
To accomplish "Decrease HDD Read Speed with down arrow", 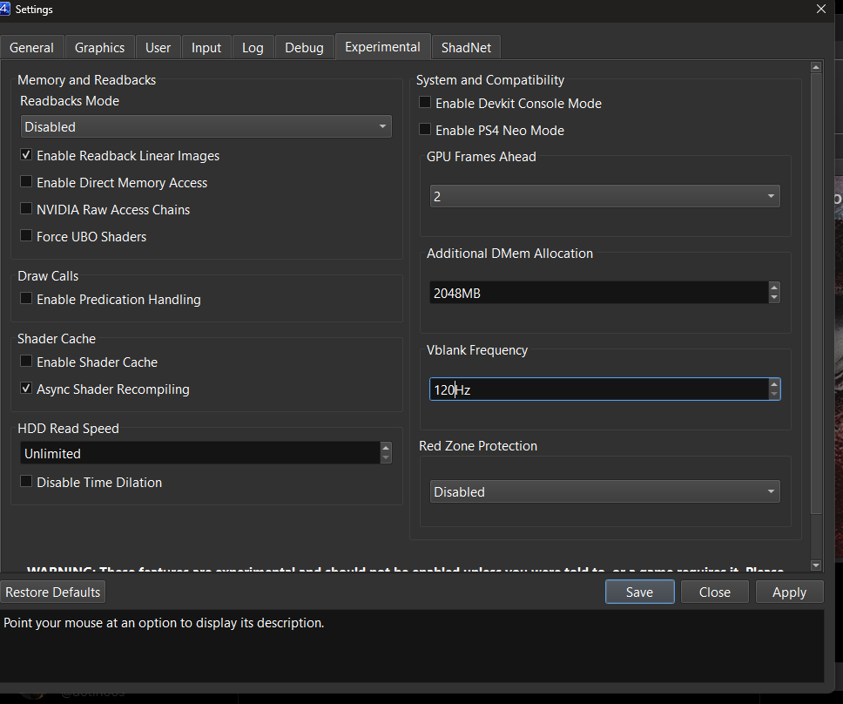I will (x=386, y=458).
